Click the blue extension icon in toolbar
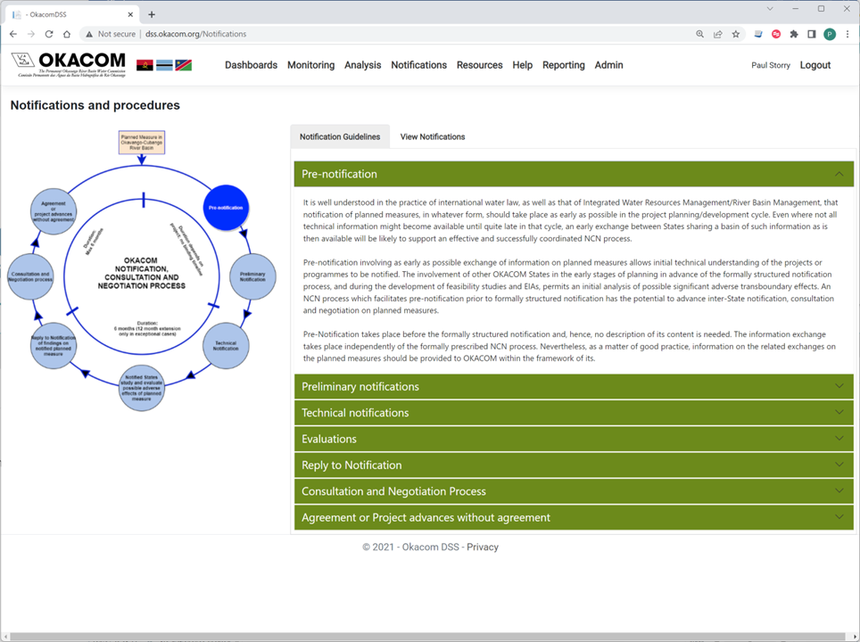This screenshot has width=860, height=642. (758, 34)
